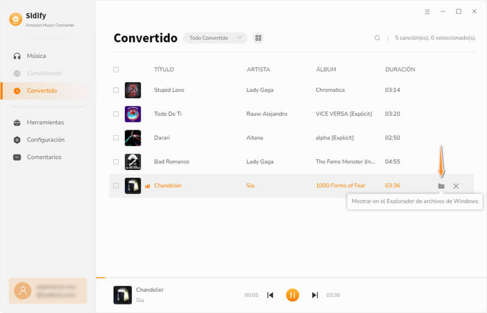Click the ARTISTA column header
The image size is (487, 313).
pos(258,69)
